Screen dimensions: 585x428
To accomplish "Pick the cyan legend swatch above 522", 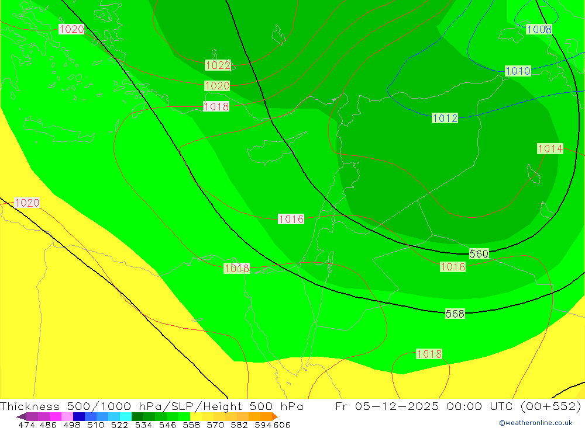I will tap(126, 416).
